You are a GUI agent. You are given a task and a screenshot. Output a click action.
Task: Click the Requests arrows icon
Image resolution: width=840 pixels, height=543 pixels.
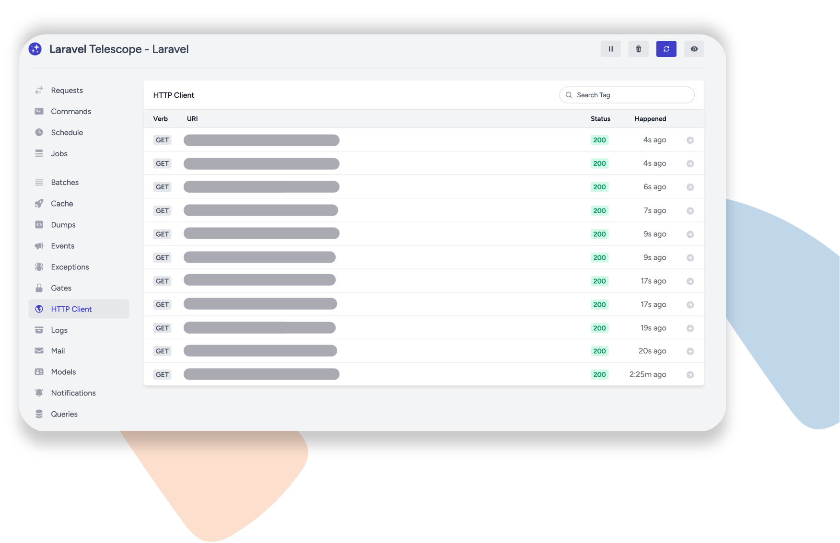click(x=39, y=90)
